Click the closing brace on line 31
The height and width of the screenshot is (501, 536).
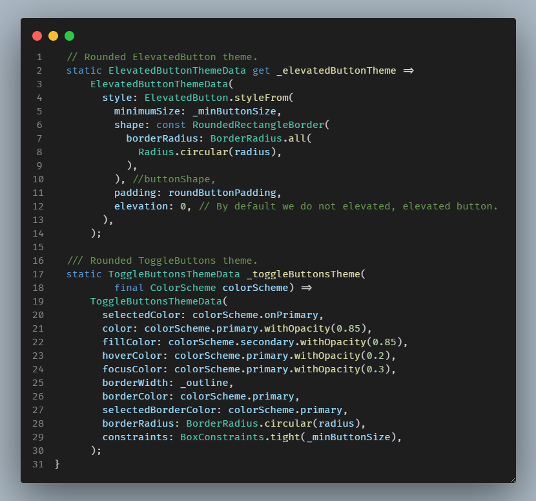(x=57, y=464)
